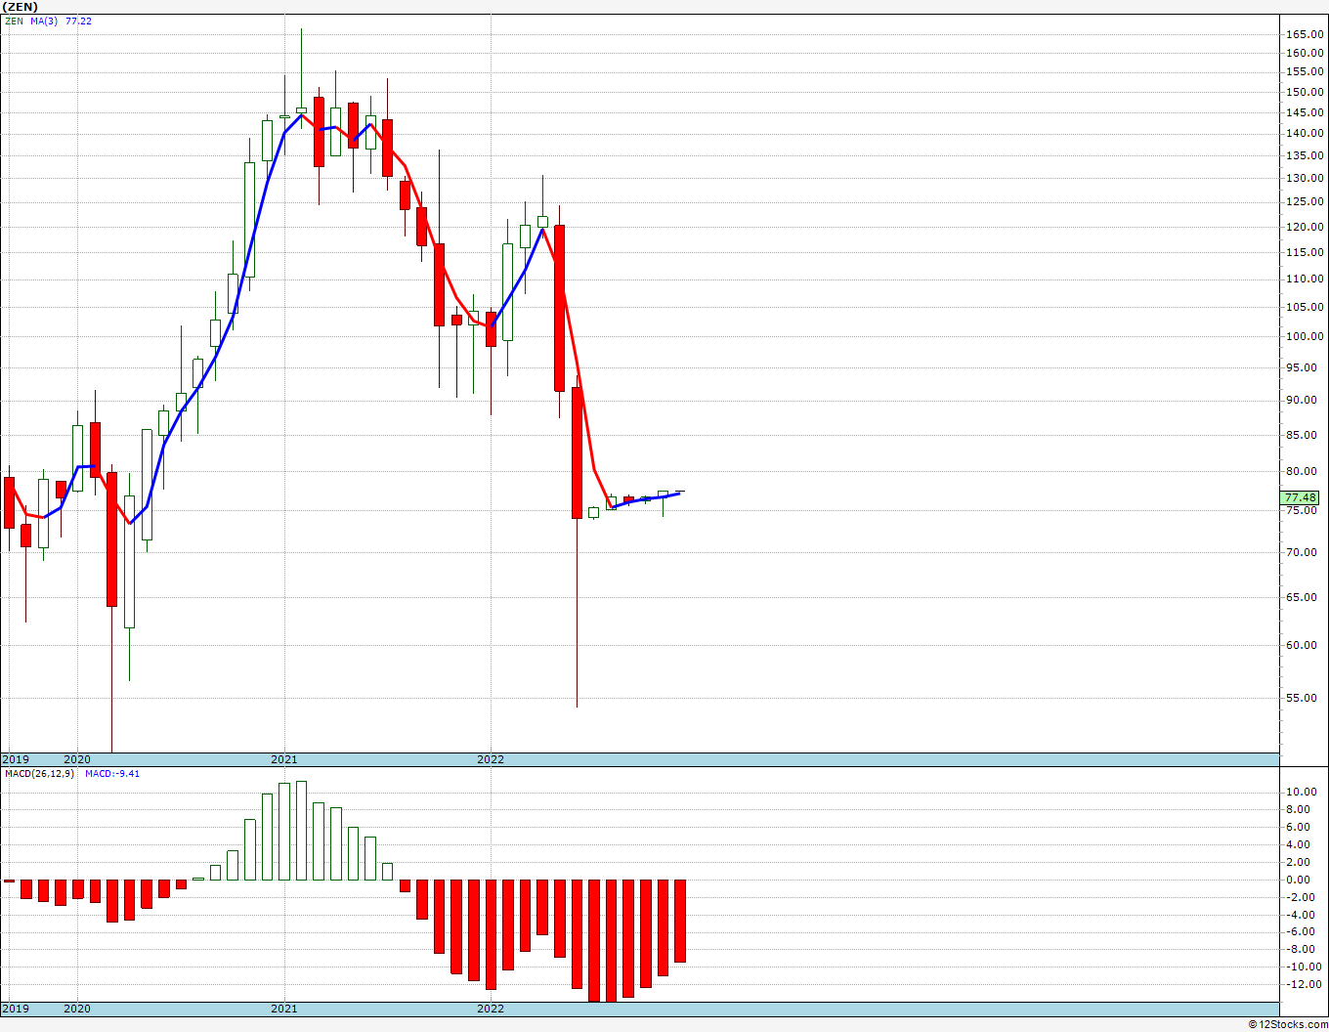
Task: Click the highlighted 77.48 current price tag
Action: click(1301, 497)
